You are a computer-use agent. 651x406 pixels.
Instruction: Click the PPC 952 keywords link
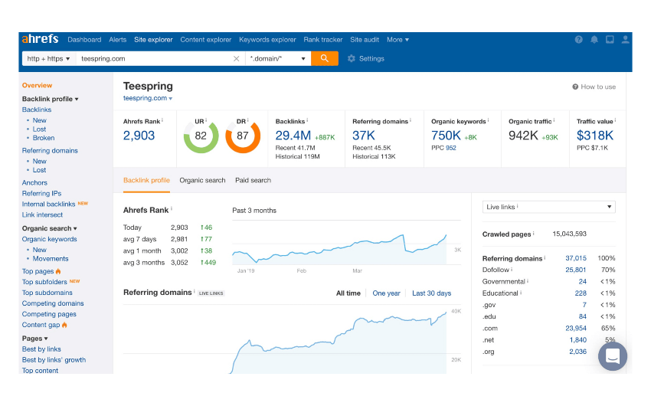(x=451, y=148)
